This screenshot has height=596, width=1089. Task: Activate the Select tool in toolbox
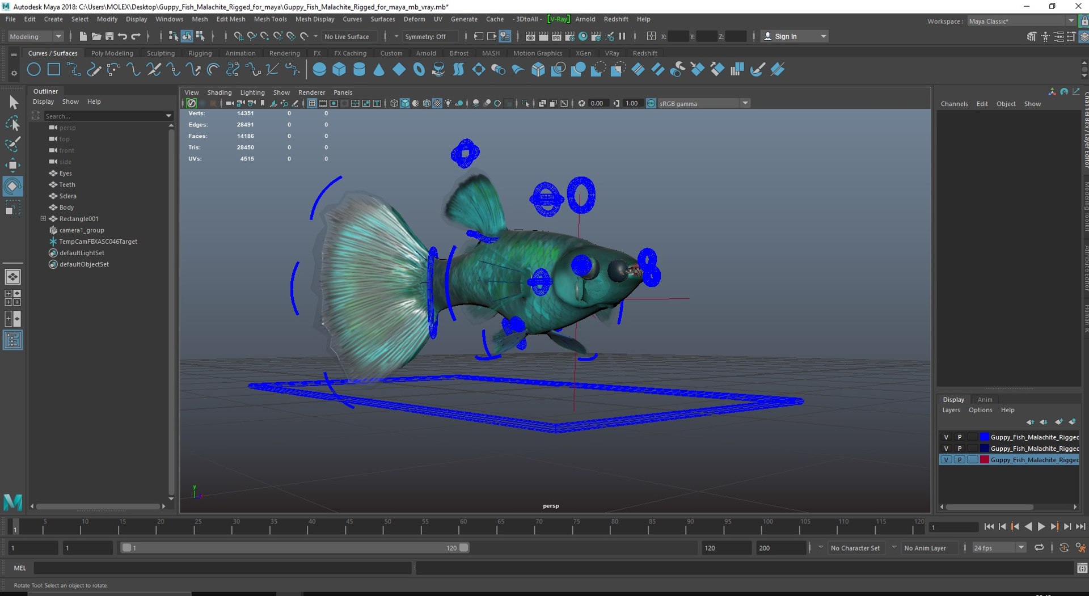(x=13, y=102)
